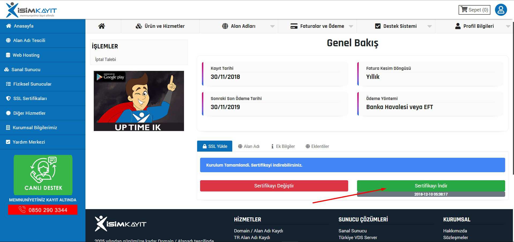Open TR Alan Adı Kaydı footer link
The height and width of the screenshot is (242, 514).
[252, 237]
